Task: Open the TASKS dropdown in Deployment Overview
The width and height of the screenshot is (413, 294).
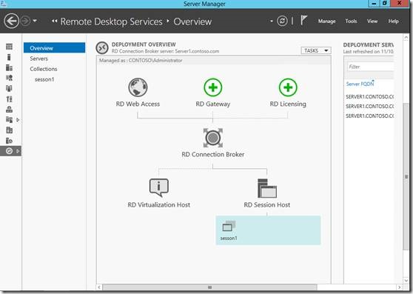Action: (316, 50)
